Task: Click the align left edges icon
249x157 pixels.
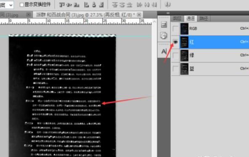Action: (86, 5)
